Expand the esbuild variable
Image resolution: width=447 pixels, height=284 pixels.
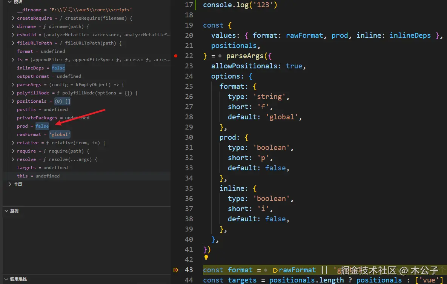[13, 34]
